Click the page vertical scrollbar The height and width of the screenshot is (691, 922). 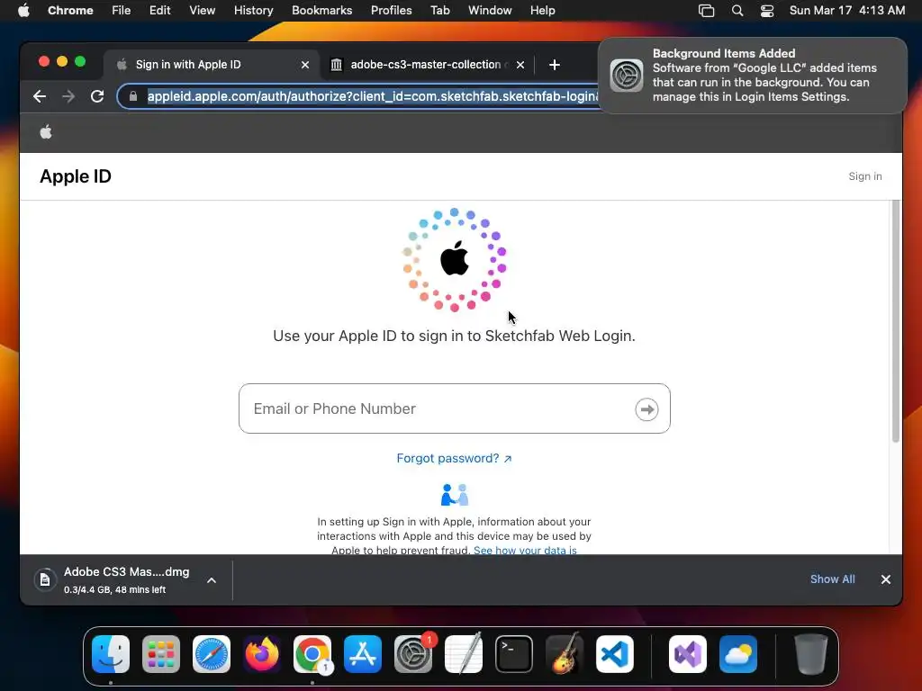click(896, 320)
